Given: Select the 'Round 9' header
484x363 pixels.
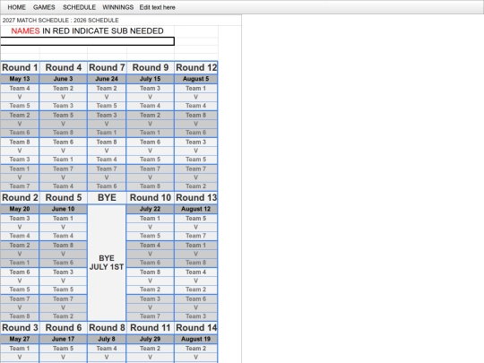Looking at the screenshot, I should coord(151,67).
